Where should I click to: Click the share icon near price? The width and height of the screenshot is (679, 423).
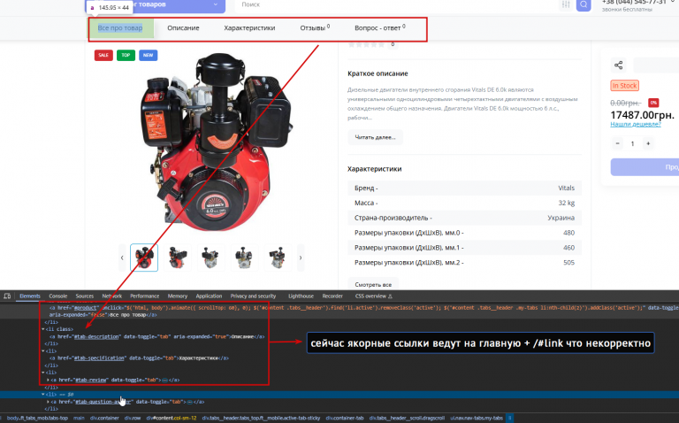click(618, 65)
